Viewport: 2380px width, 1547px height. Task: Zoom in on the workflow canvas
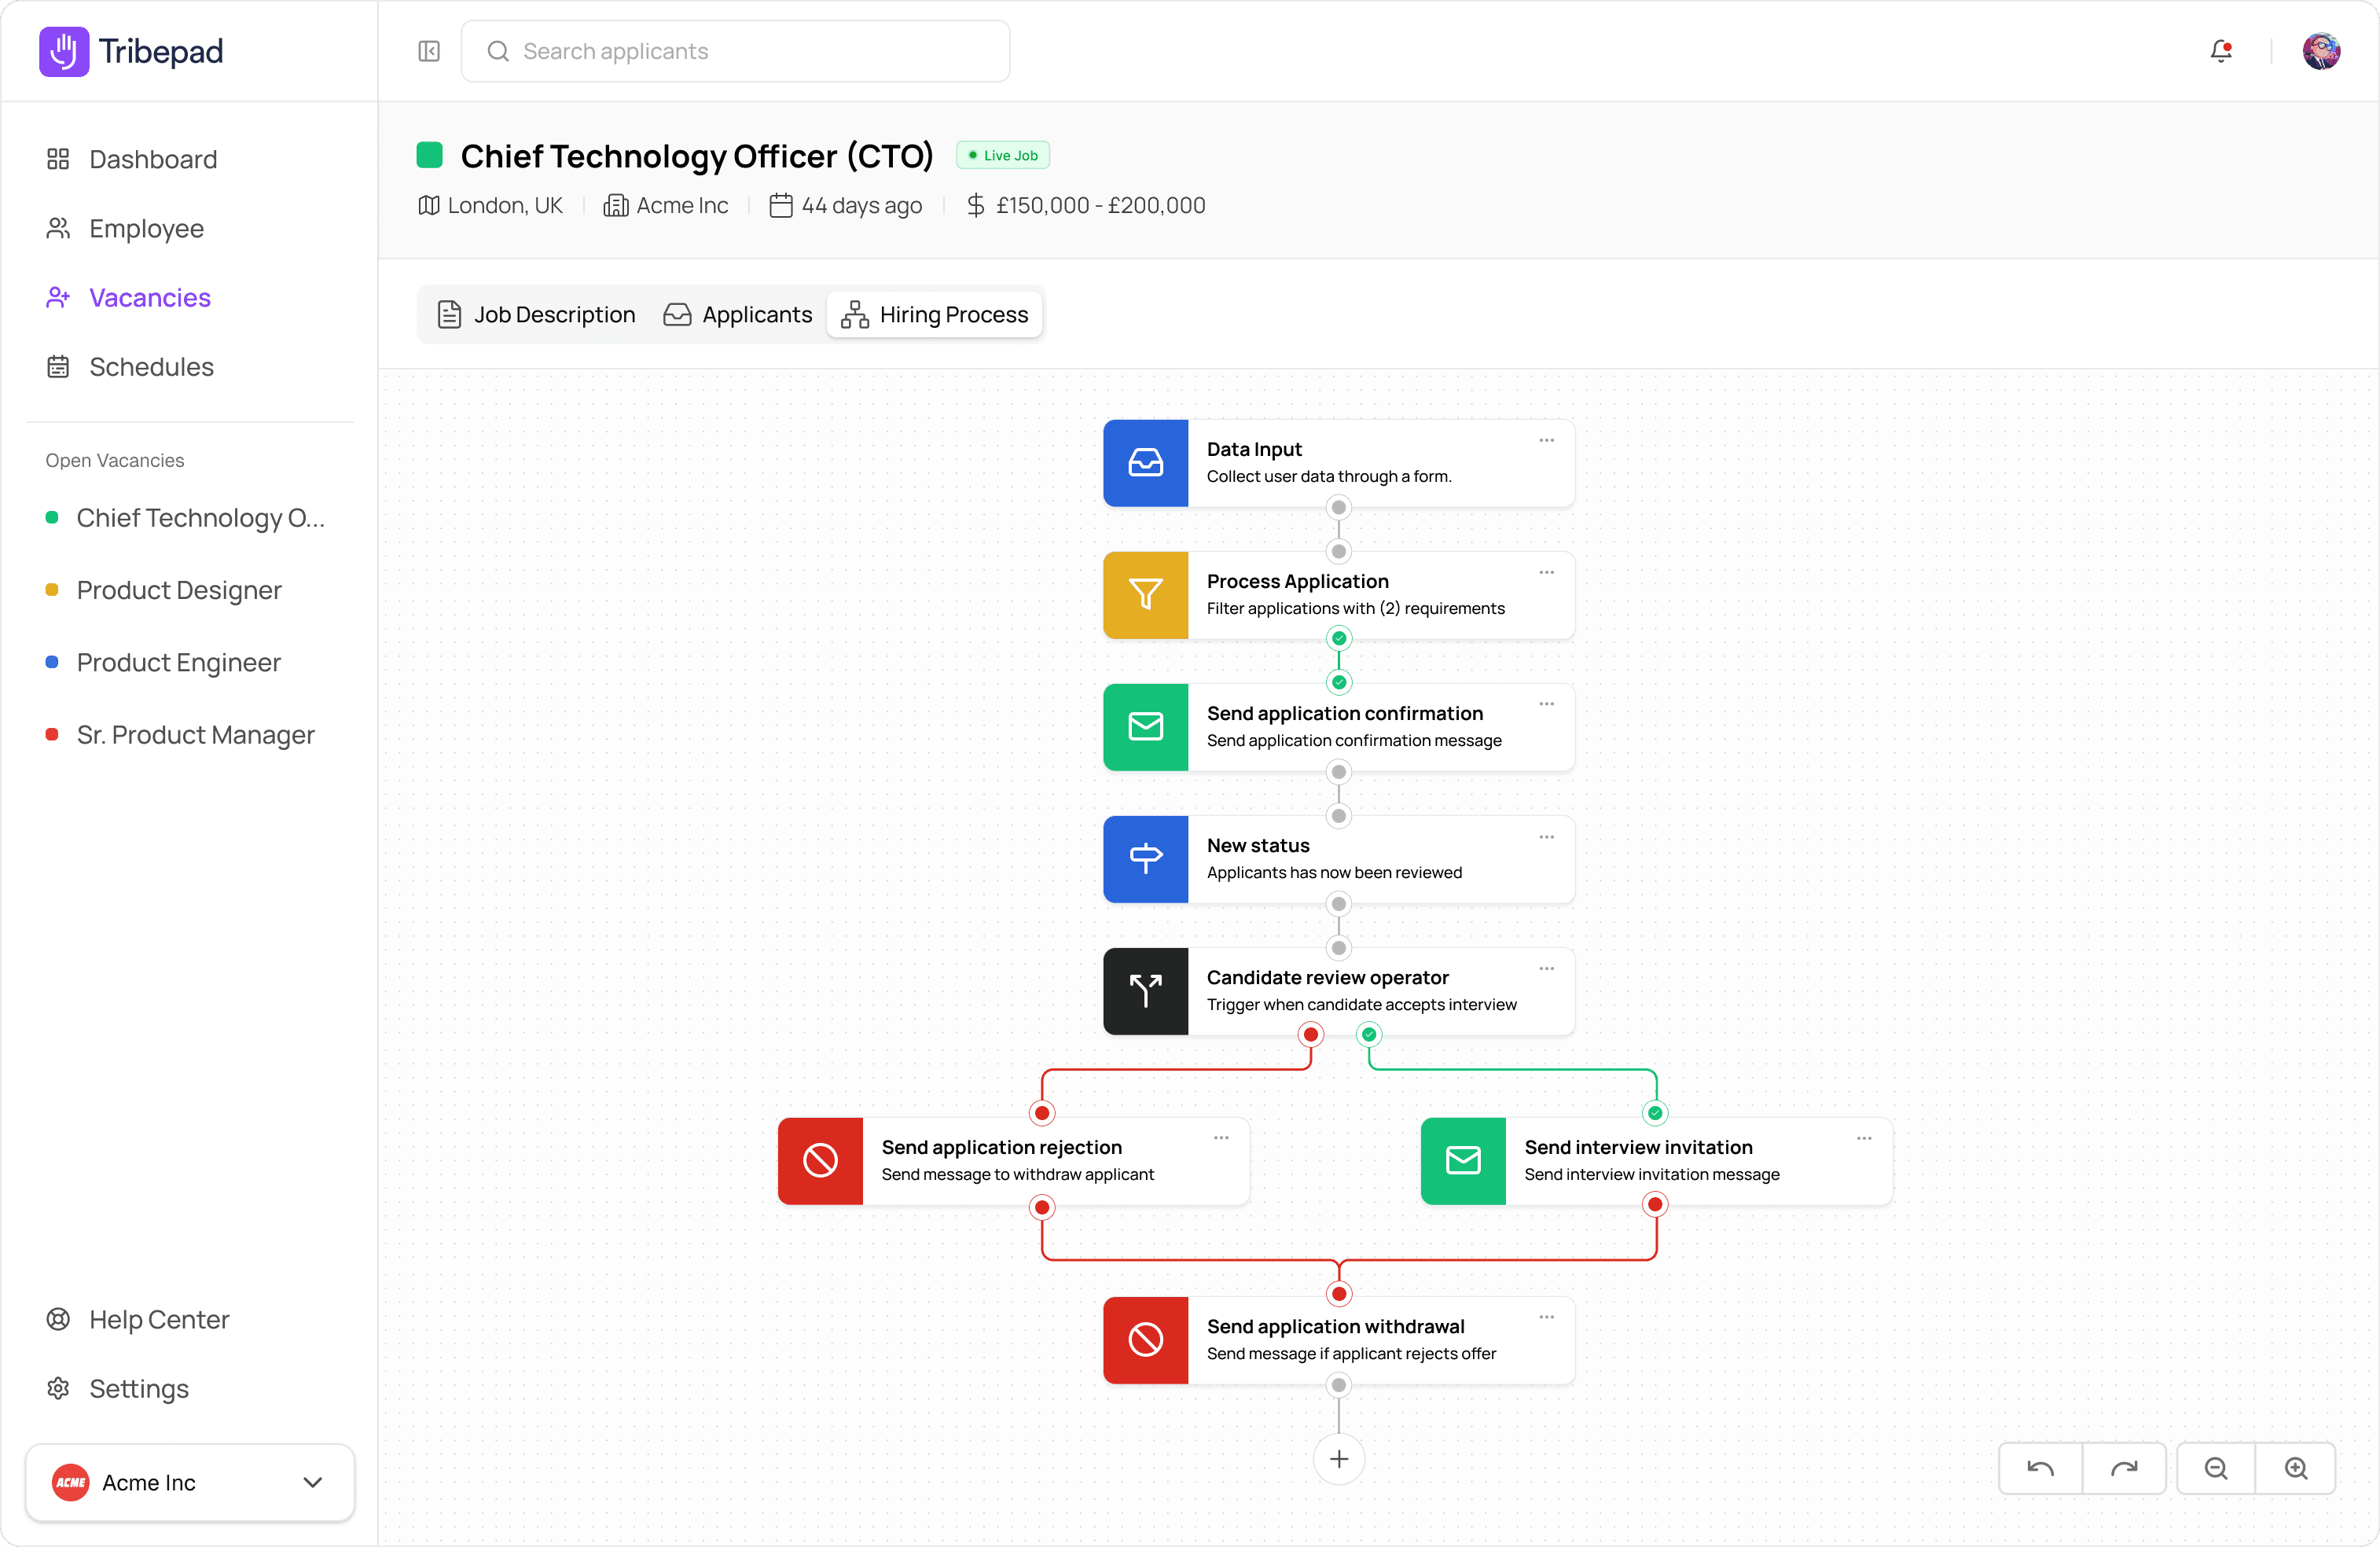pos(2297,1468)
